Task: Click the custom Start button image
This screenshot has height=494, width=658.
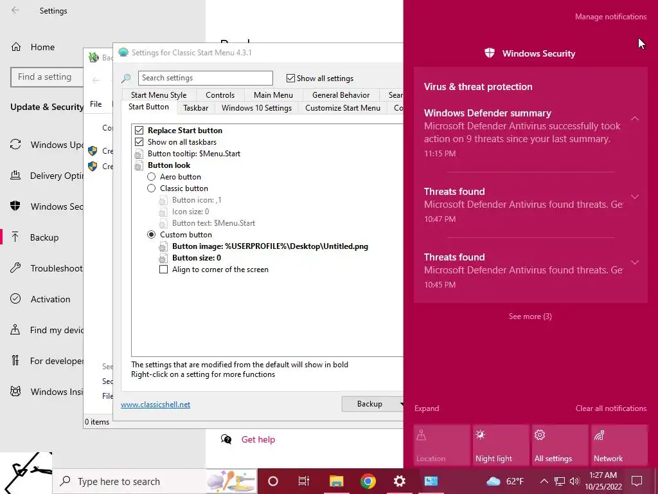Action: coord(26,473)
